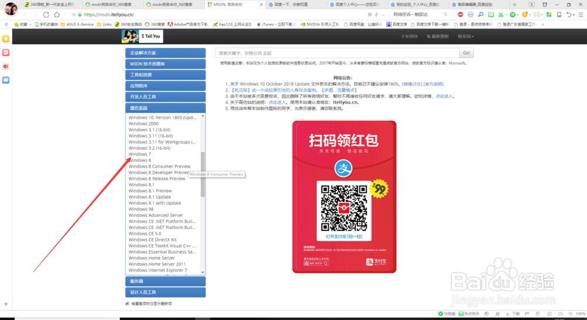
Task: Open the colorful extensions grid icon
Action: [x=549, y=15]
